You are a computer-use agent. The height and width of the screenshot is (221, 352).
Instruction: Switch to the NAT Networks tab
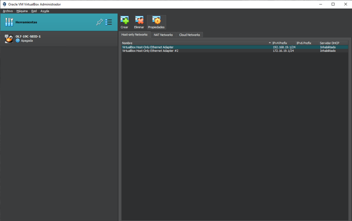(163, 35)
